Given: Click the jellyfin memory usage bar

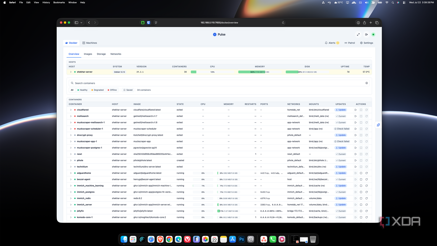Looking at the screenshot, I should coord(229,211).
